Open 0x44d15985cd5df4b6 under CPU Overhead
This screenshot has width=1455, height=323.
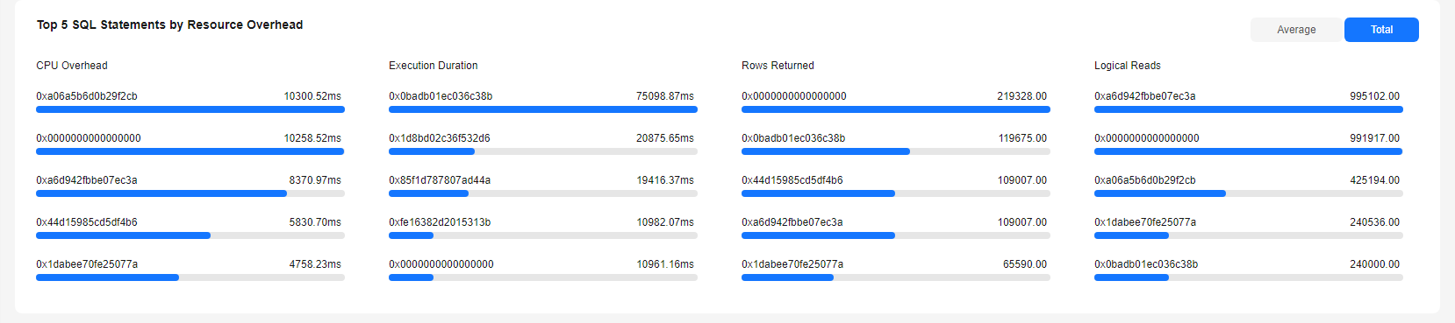pyautogui.click(x=87, y=222)
